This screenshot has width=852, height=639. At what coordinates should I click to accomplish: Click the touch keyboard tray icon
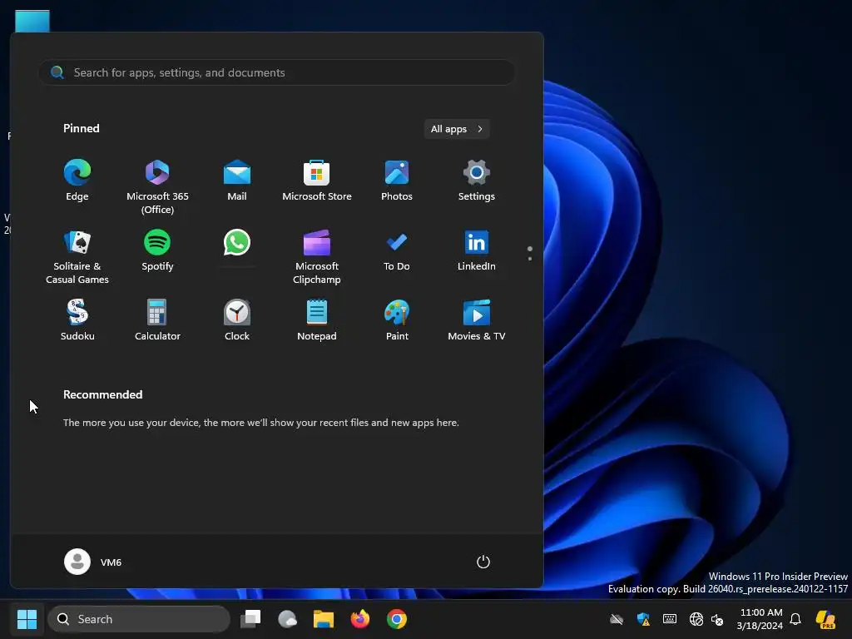click(670, 619)
